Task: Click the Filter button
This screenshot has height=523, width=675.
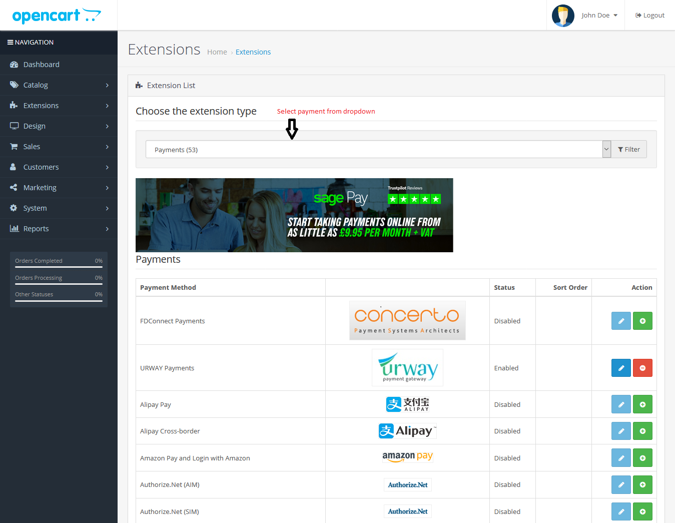Action: tap(629, 150)
